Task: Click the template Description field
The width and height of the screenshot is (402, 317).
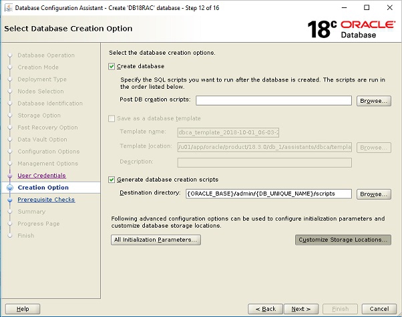Action: 264,162
